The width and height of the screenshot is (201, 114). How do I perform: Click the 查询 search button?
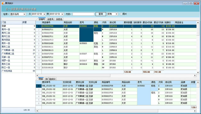pyautogui.click(x=101, y=14)
